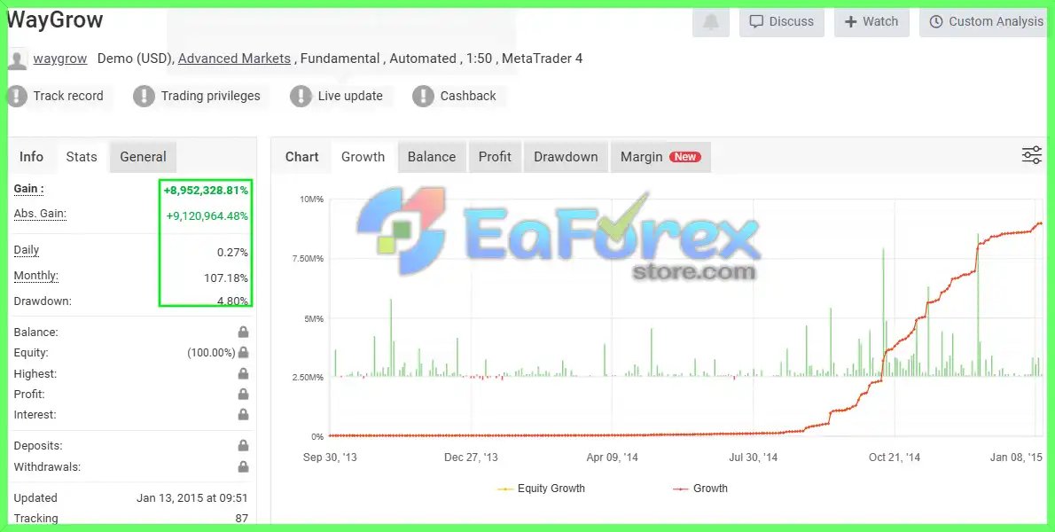The image size is (1055, 532).
Task: Switch to the Info tab
Action: pos(31,157)
